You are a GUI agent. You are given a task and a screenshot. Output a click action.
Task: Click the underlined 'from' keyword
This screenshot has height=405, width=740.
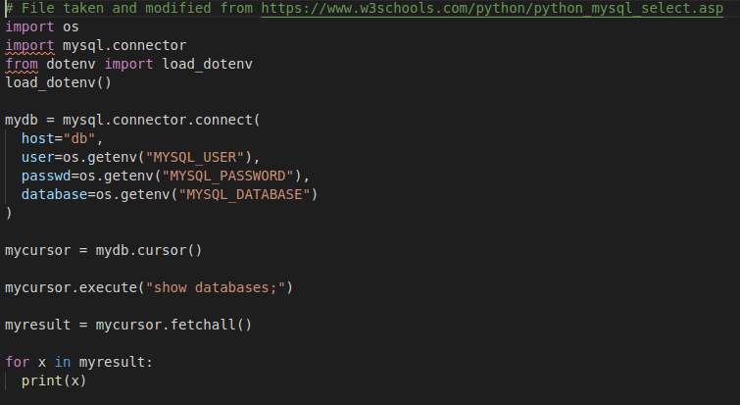pyautogui.click(x=22, y=64)
